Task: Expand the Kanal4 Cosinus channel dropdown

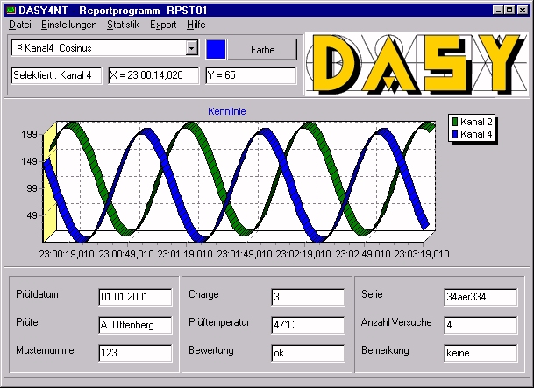Action: coord(192,48)
